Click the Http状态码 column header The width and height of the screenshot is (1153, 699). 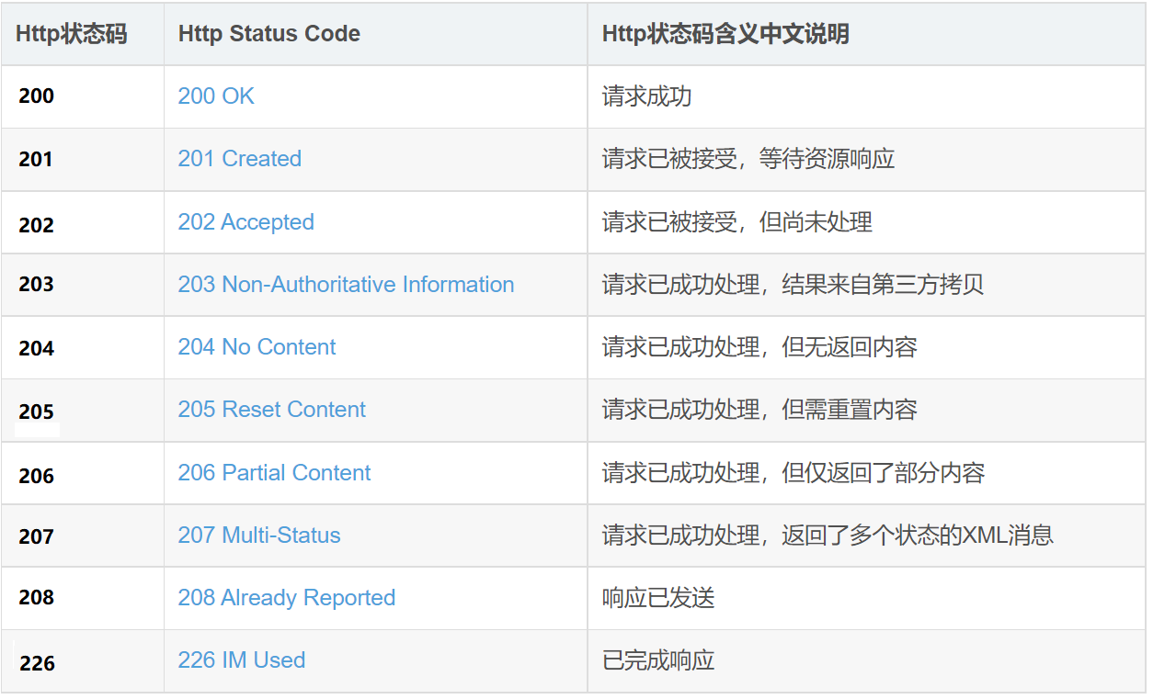[x=71, y=35]
